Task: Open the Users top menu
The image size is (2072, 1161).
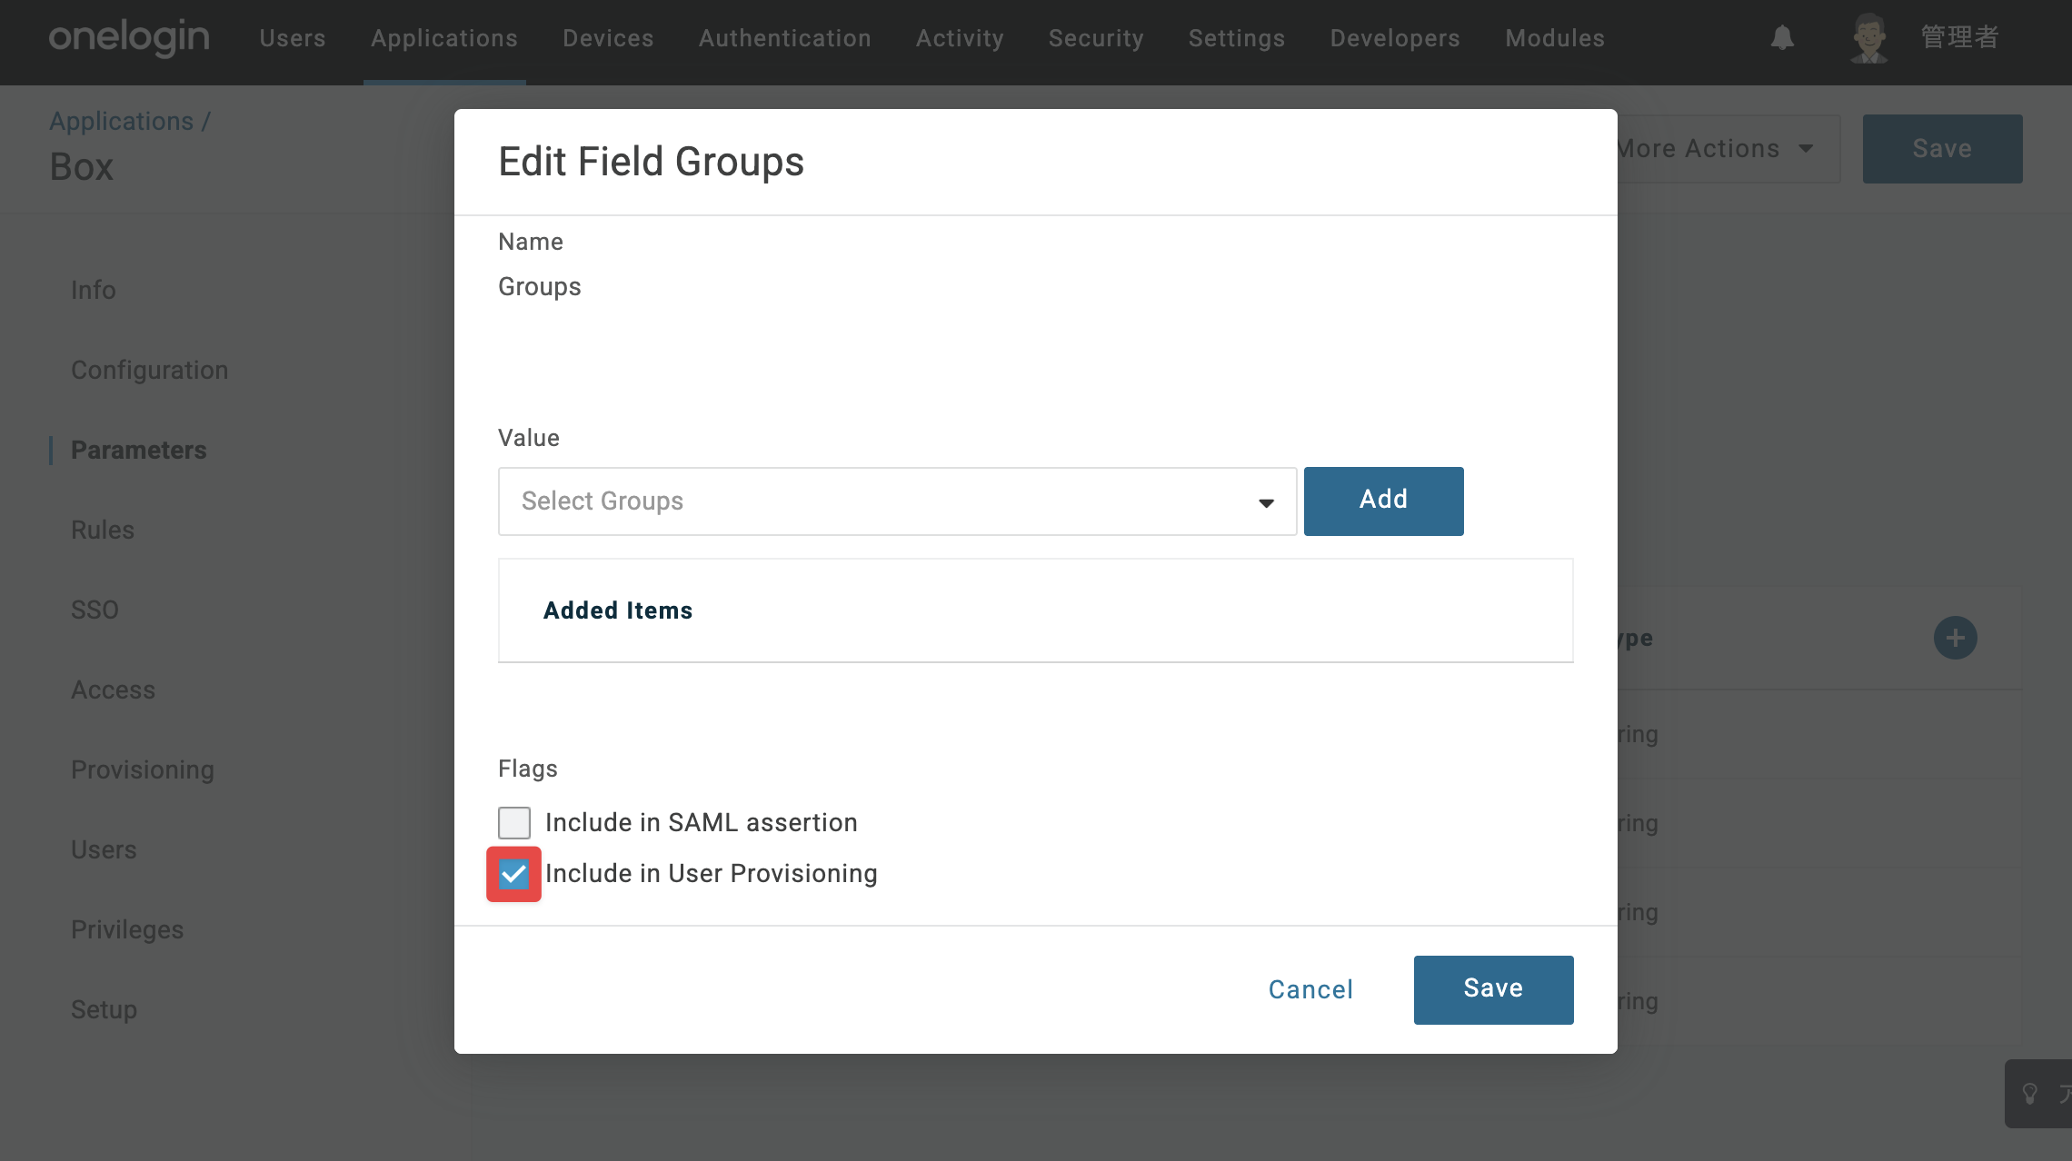Action: [x=293, y=38]
